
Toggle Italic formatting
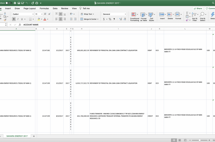coord(18,19)
